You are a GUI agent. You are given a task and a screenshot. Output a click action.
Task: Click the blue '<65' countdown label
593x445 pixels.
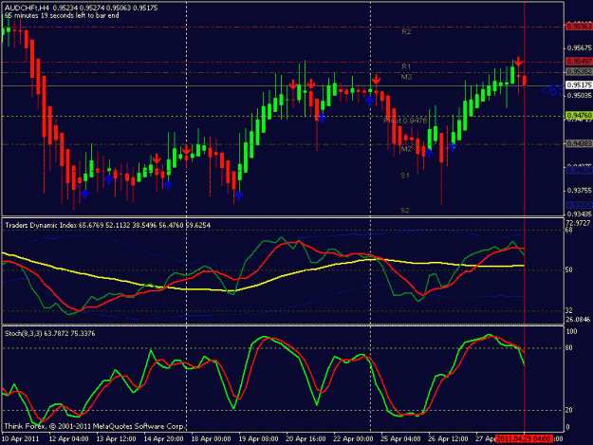[x=552, y=90]
